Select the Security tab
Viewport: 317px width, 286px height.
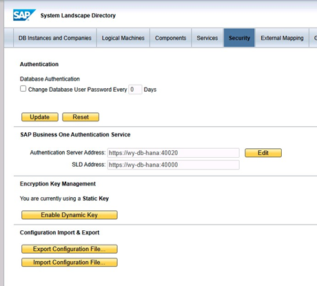239,38
